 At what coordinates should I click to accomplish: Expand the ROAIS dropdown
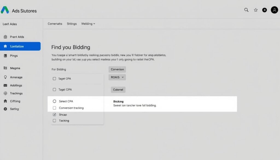pos(117,77)
